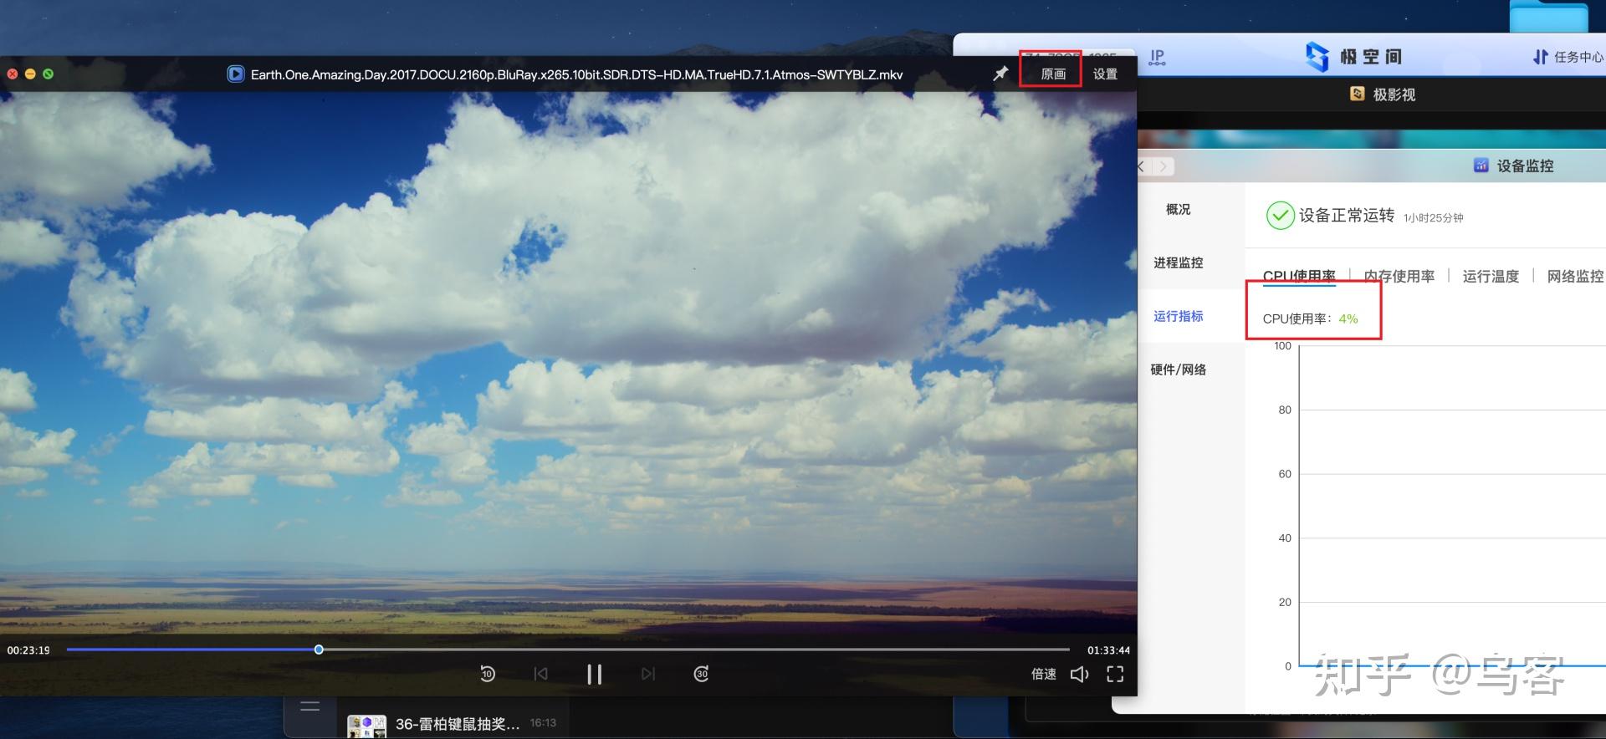
Task: Go to the previous video
Action: tap(541, 674)
